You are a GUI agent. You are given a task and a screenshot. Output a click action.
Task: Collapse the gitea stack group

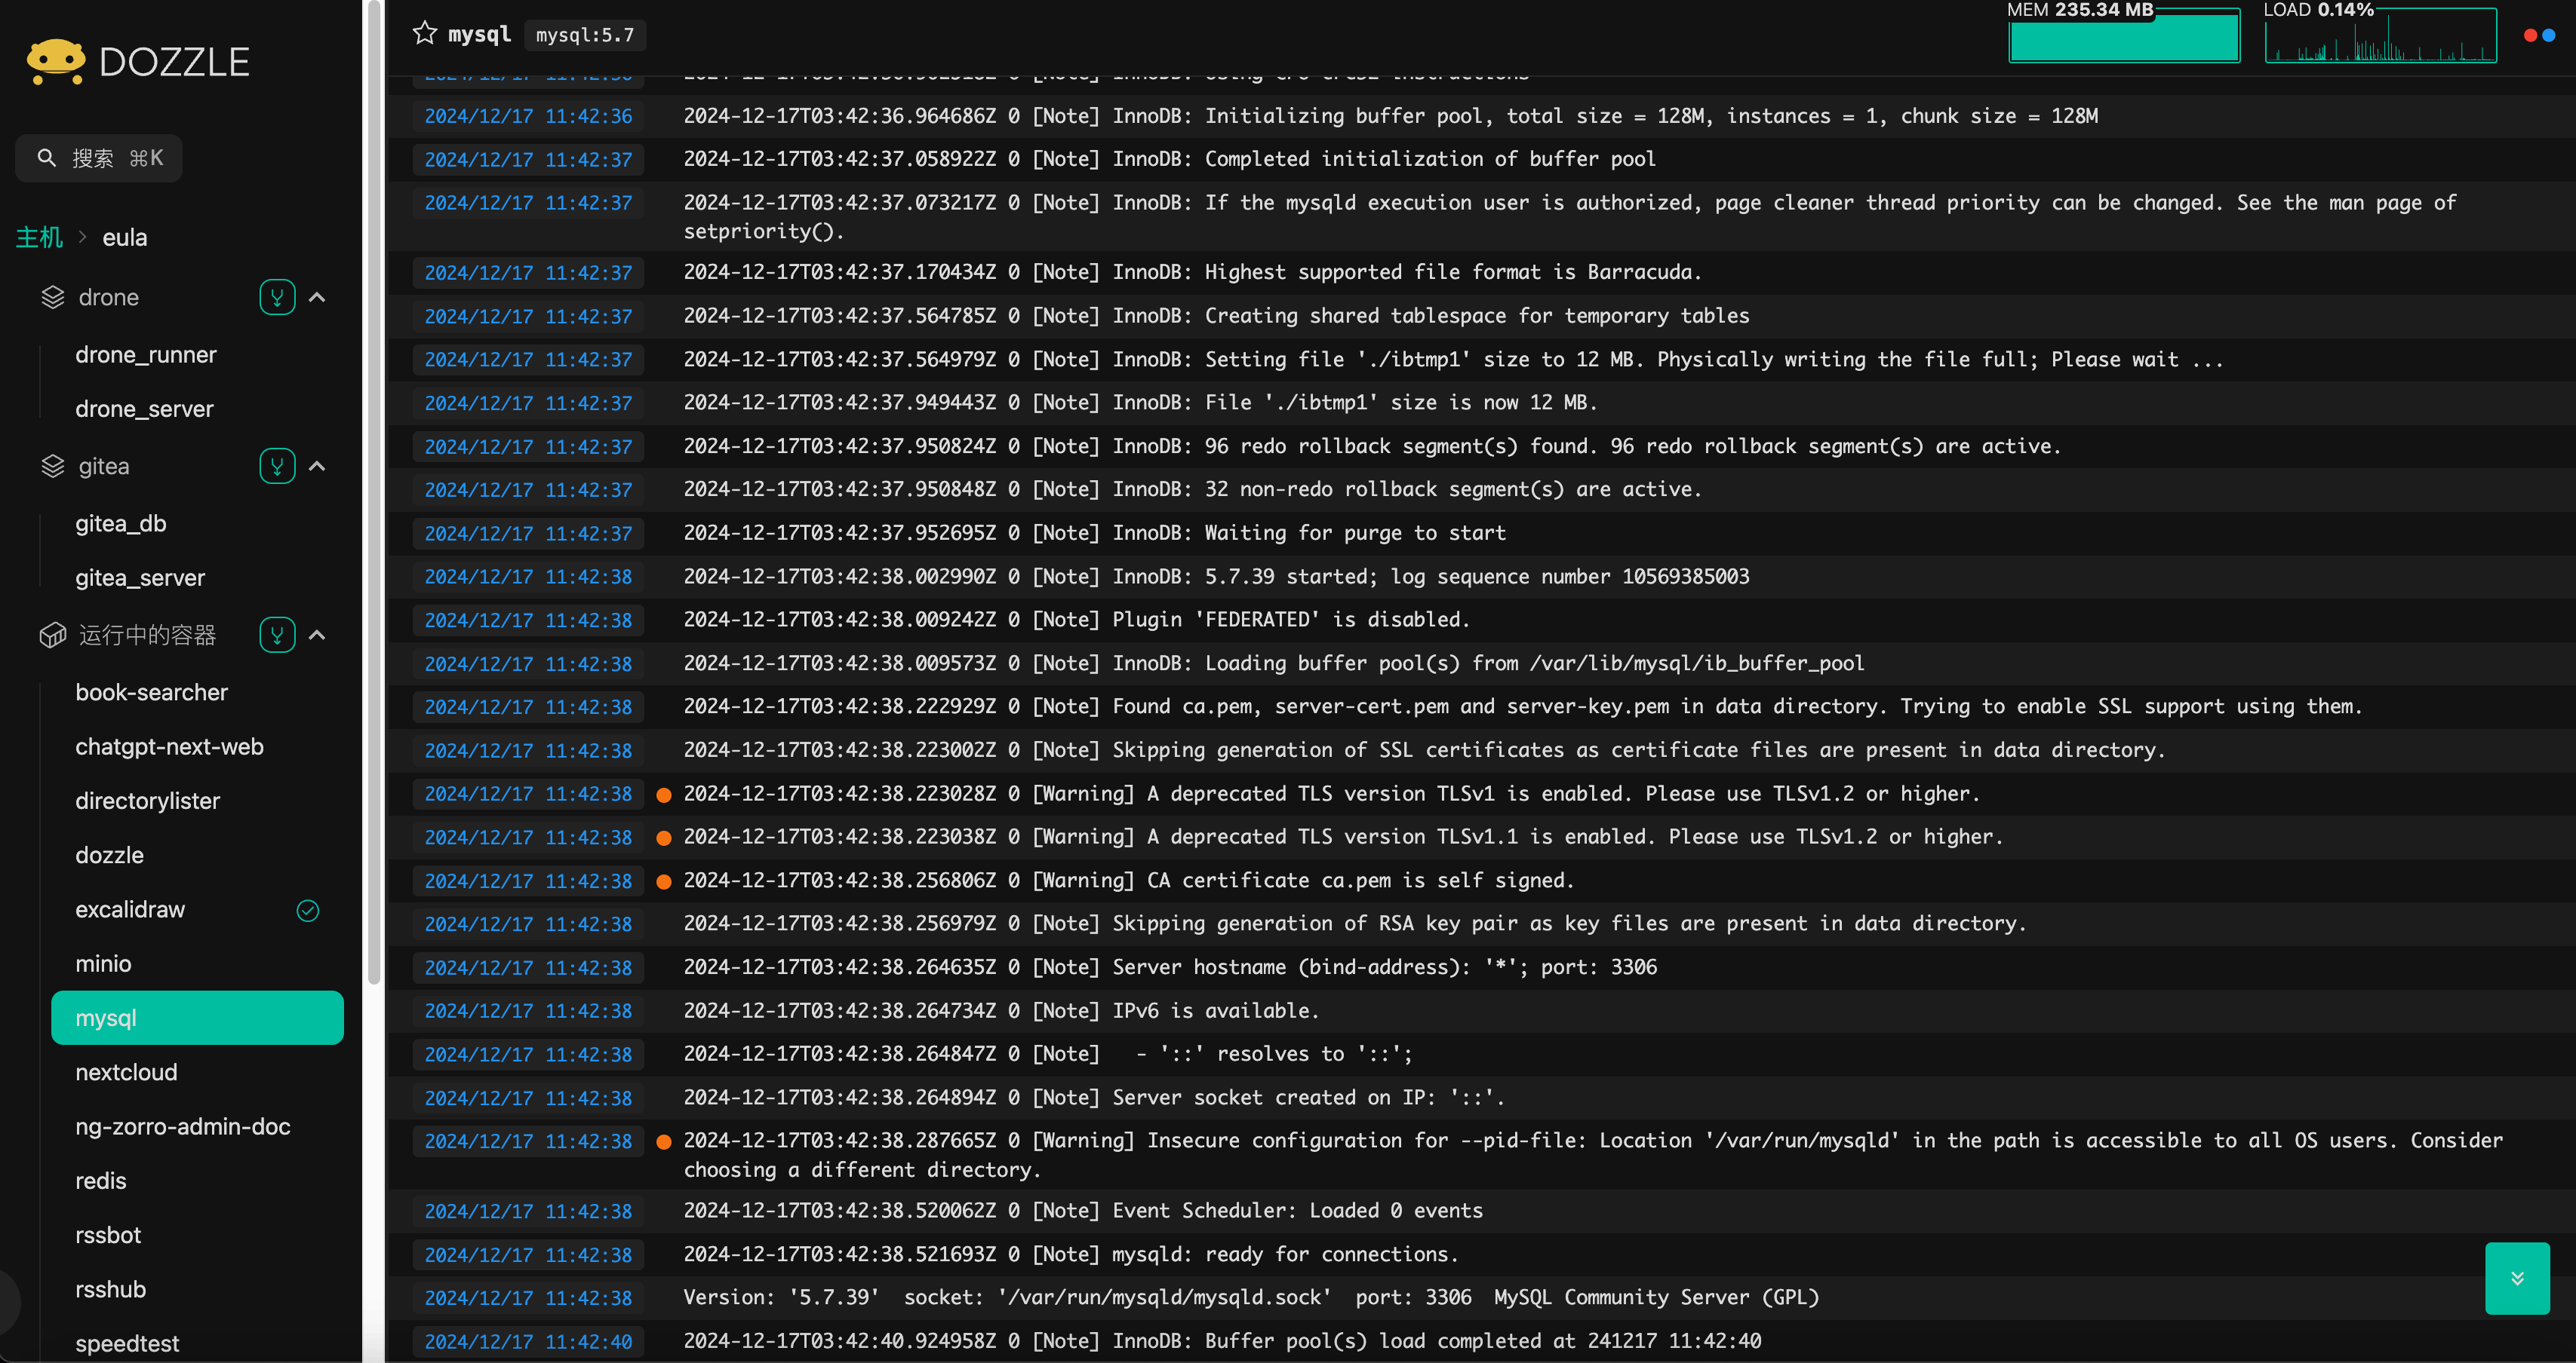317,467
